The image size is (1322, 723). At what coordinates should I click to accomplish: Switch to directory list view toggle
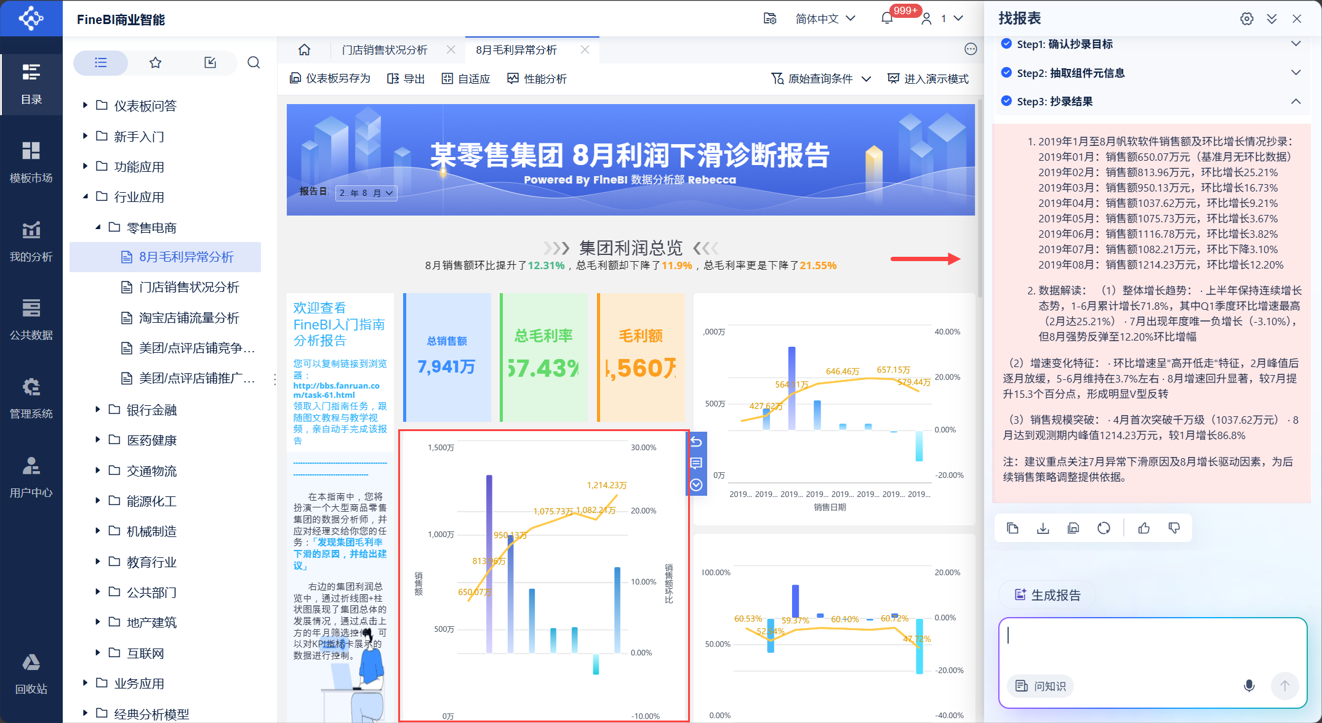100,63
